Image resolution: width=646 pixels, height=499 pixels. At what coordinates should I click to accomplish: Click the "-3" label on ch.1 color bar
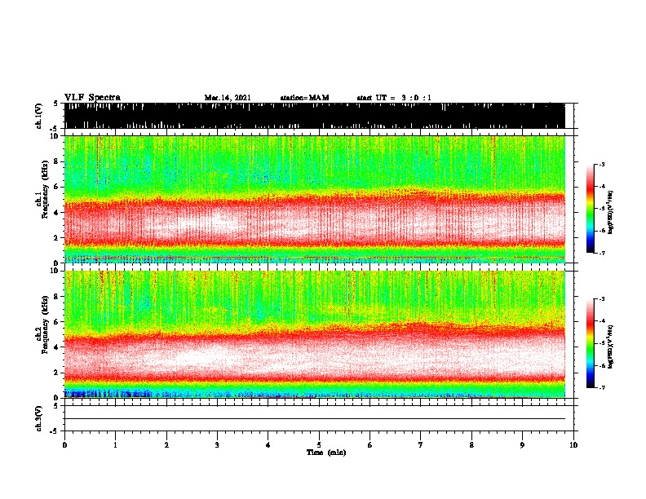coord(602,165)
